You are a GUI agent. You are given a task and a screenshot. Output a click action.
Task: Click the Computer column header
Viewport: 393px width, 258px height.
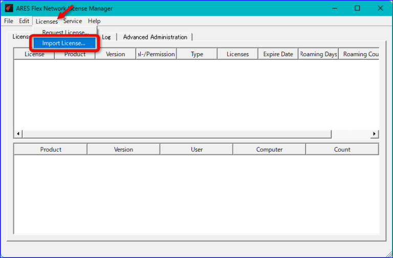[269, 150]
